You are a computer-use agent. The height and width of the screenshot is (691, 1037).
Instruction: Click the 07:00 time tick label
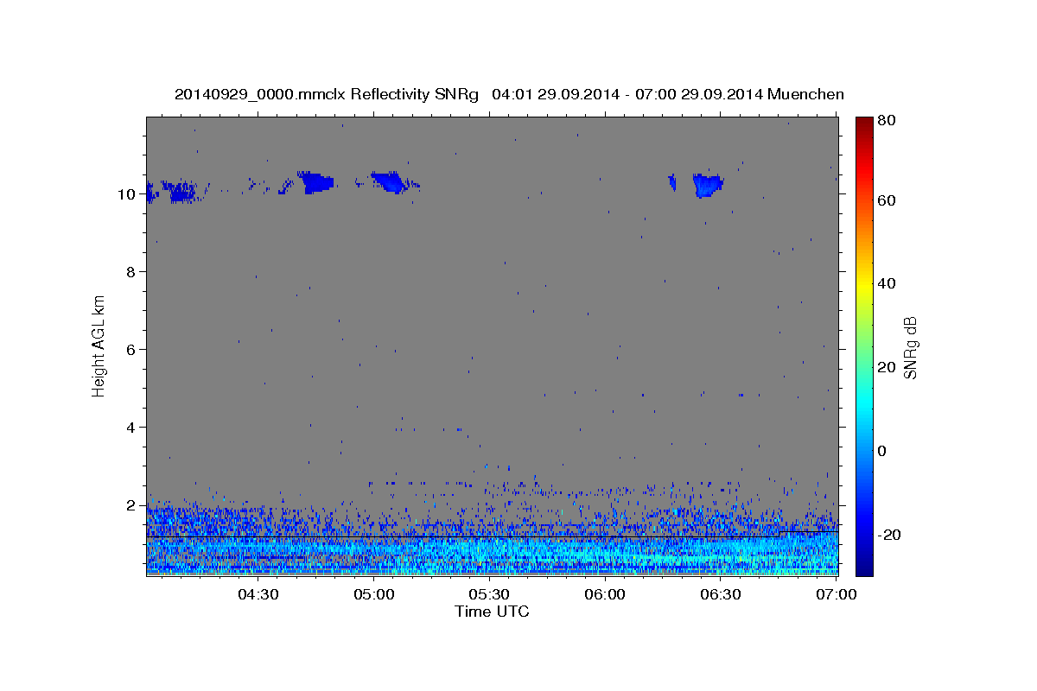click(836, 594)
